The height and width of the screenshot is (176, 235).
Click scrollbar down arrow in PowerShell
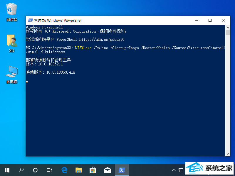(x=228, y=154)
